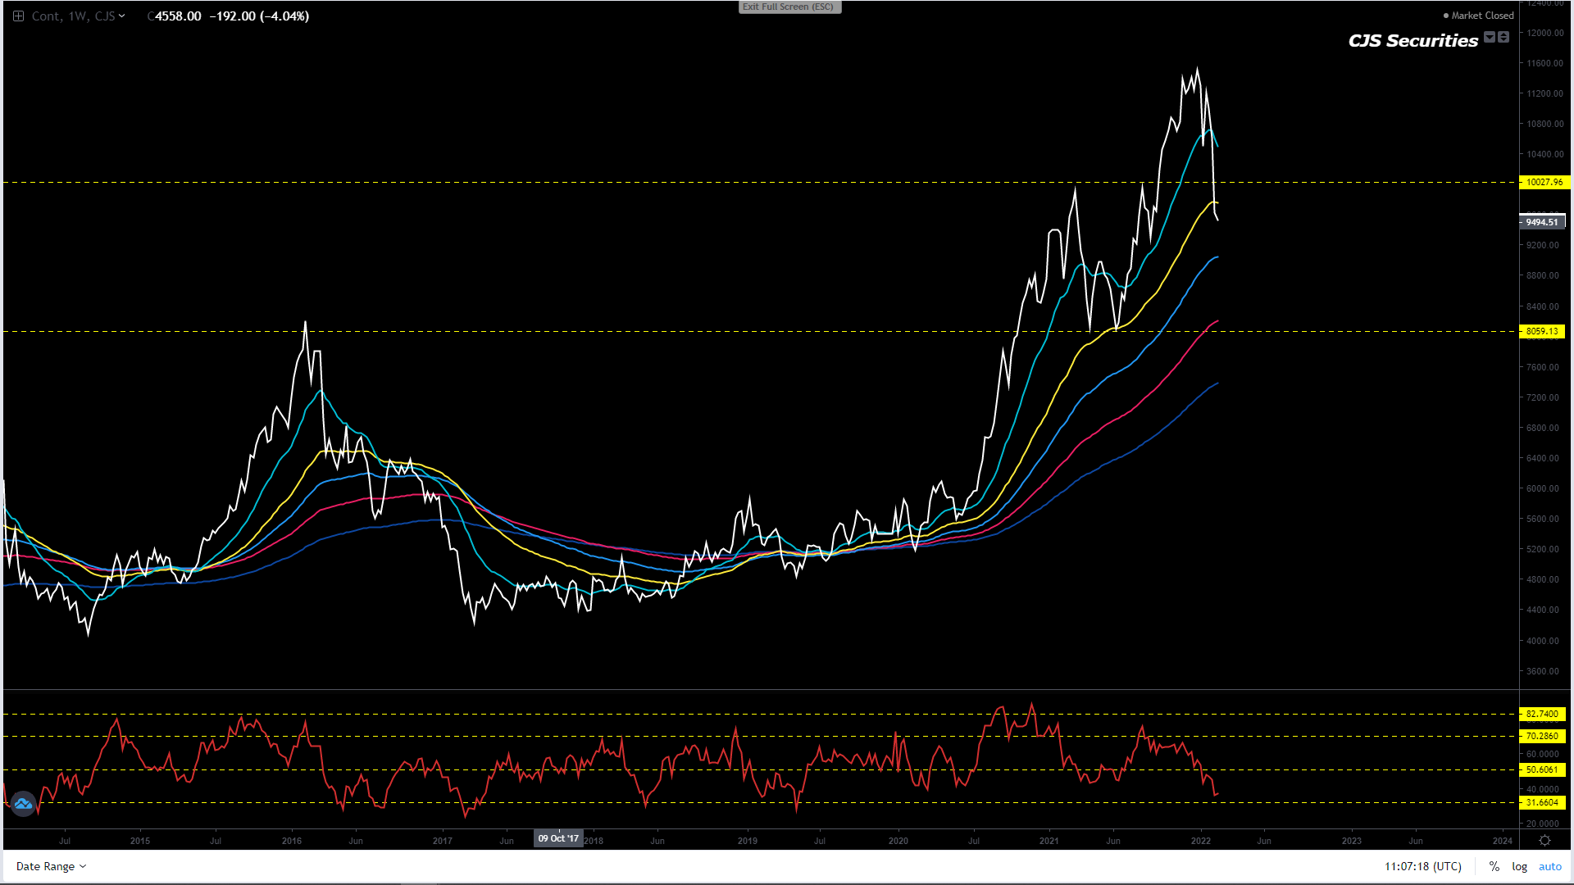
Task: Click the CJS Securities watermark text
Action: (x=1413, y=40)
